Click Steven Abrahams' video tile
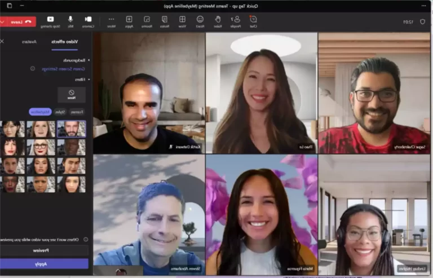 coord(149,214)
